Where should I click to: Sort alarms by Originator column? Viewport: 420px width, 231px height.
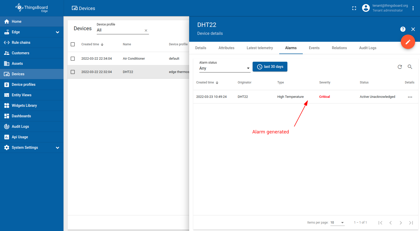click(x=244, y=82)
